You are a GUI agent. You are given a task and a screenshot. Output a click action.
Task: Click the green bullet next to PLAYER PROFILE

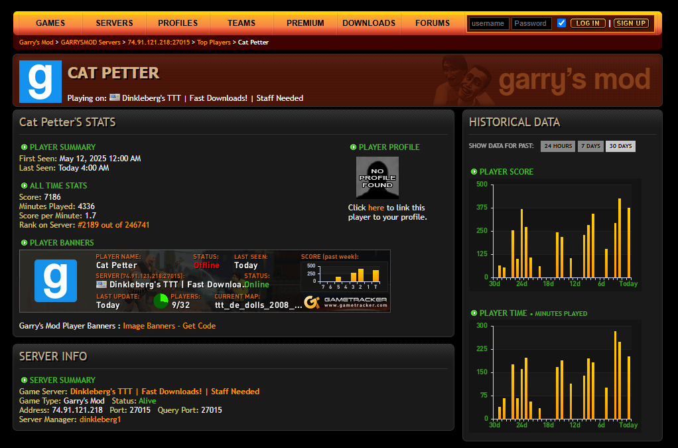click(x=353, y=147)
